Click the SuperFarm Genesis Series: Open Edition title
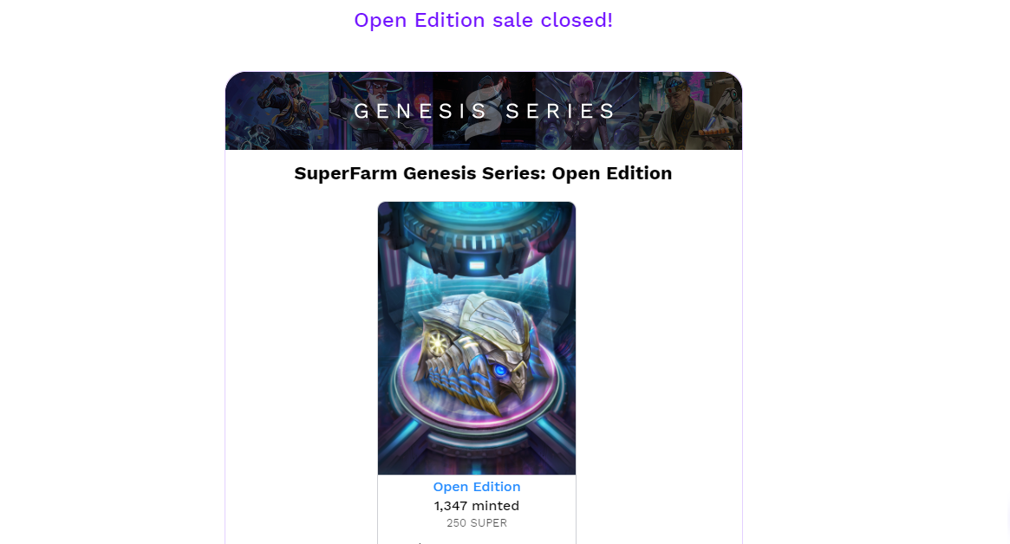The height and width of the screenshot is (544, 1010). pyautogui.click(x=483, y=173)
